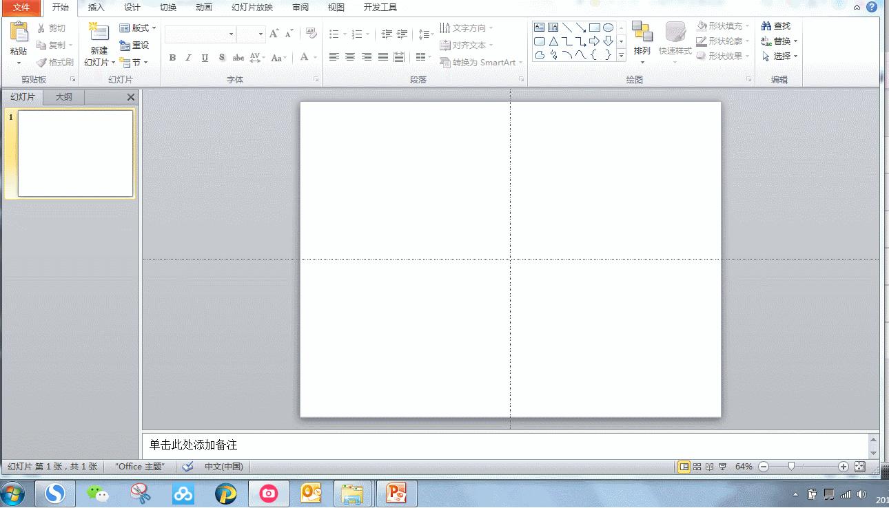The width and height of the screenshot is (889, 508).
Task: Click the 格式刷 format painter icon
Action: click(54, 62)
